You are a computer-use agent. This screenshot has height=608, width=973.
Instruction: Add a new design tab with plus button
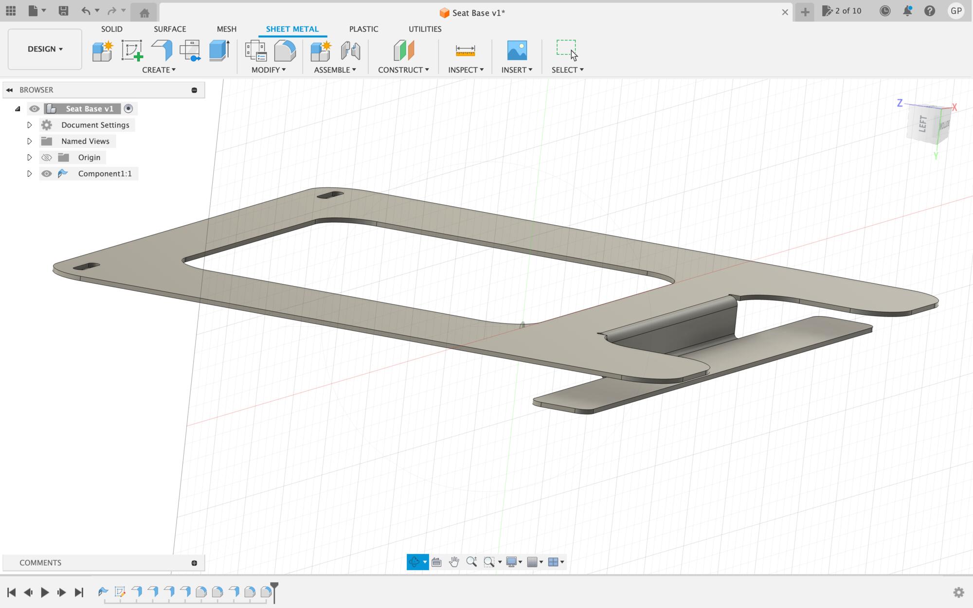point(805,12)
